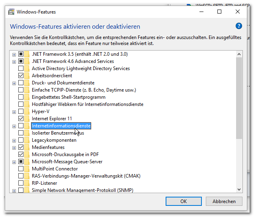The image size is (254, 217).
Task: Check the Eingebettetes Shell-Startprogramm checkbox
Action: (21, 97)
